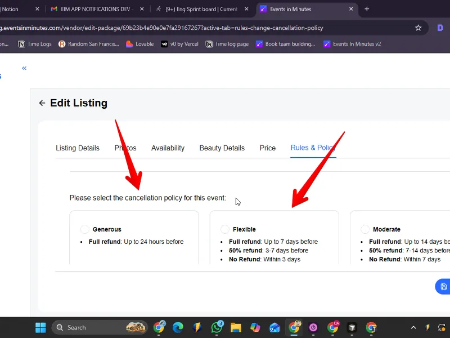Viewport: 450px width, 338px height.
Task: Open Microsoft Edge from the taskbar
Action: (178, 327)
